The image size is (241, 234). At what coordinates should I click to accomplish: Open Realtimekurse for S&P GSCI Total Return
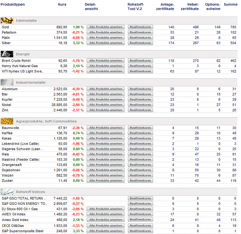(140, 198)
